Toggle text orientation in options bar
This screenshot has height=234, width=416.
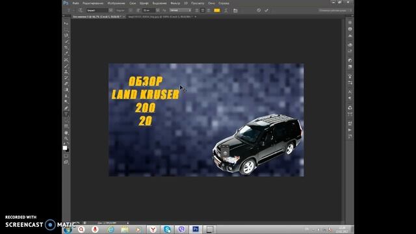pyautogui.click(x=81, y=10)
